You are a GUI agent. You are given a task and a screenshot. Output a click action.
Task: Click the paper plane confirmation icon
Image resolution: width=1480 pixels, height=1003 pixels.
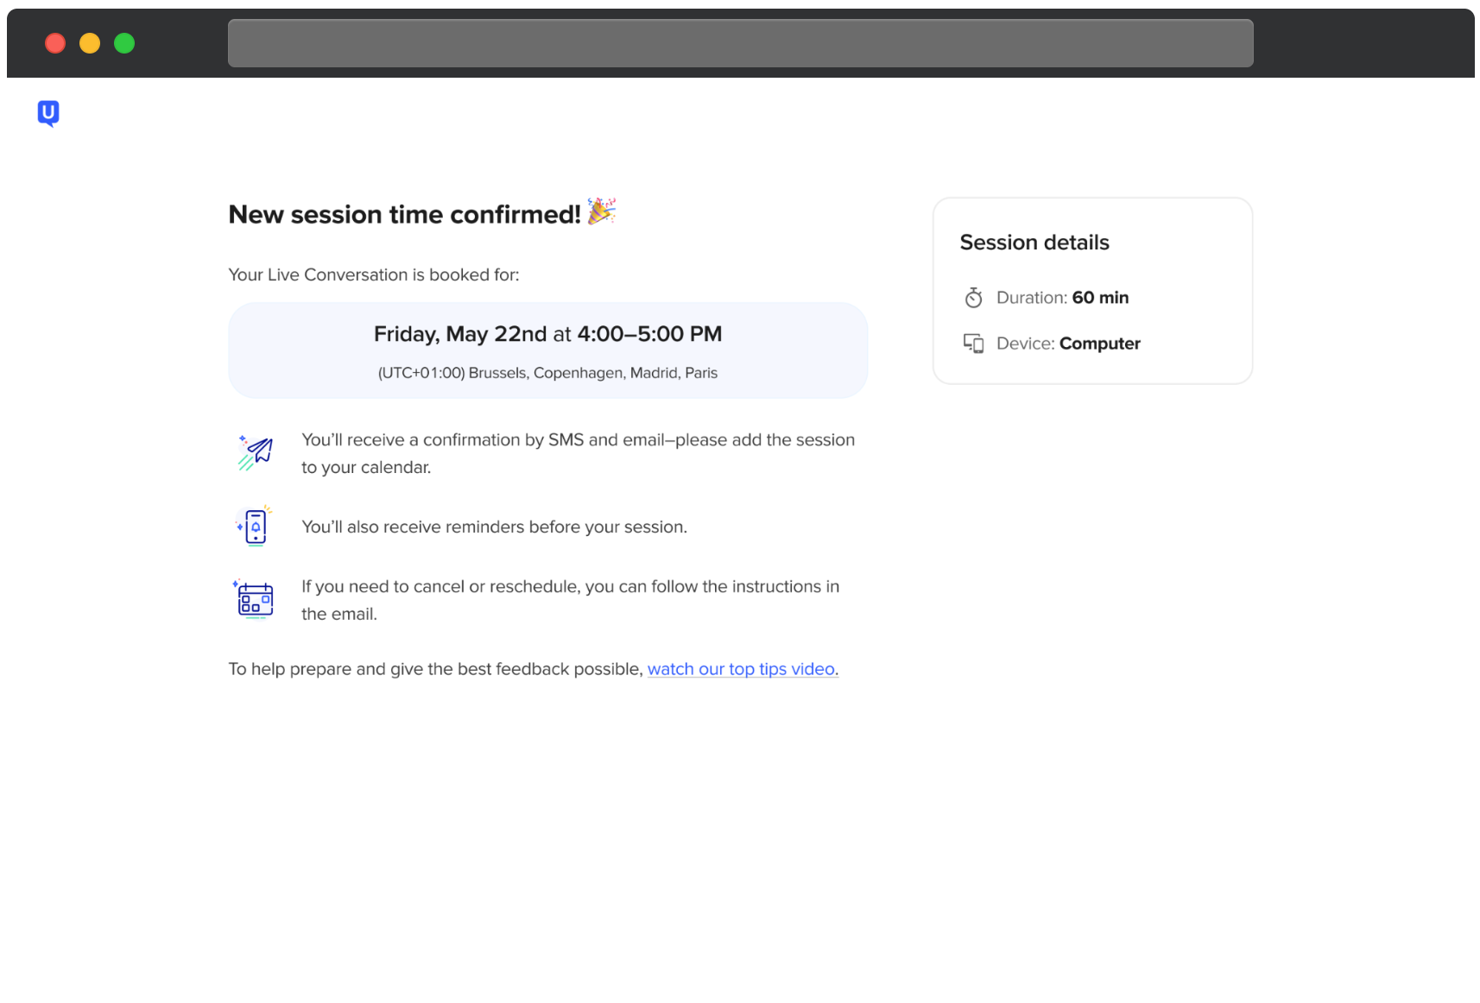tap(256, 453)
